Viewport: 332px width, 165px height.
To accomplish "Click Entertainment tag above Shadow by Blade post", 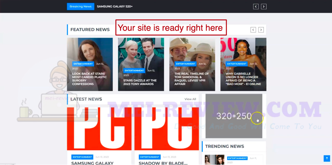I will click(x=150, y=157).
